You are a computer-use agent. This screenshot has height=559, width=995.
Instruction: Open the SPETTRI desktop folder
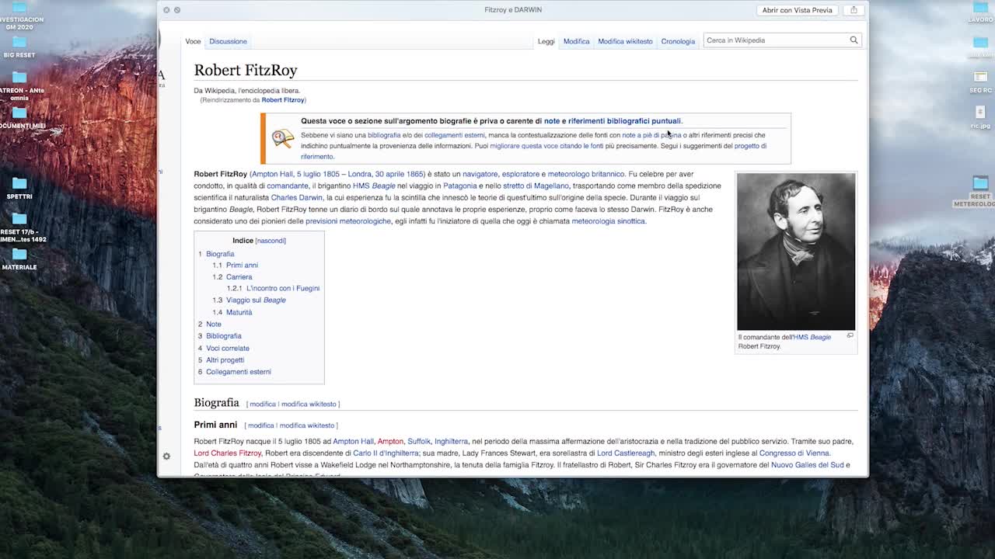pos(19,187)
